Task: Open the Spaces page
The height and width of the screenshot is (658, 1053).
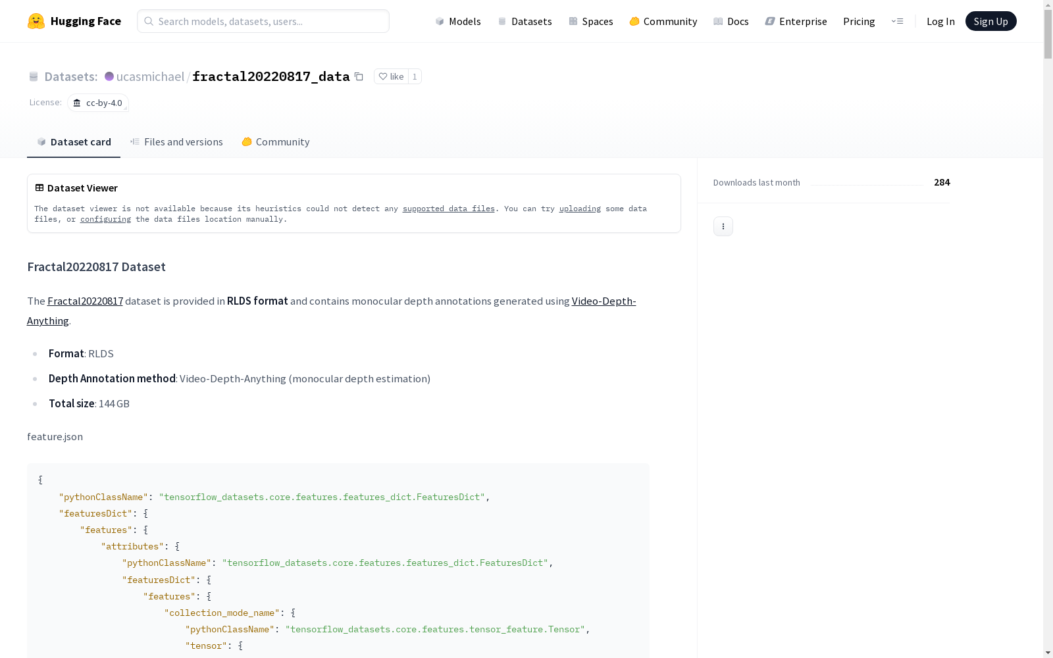Action: pyautogui.click(x=591, y=21)
